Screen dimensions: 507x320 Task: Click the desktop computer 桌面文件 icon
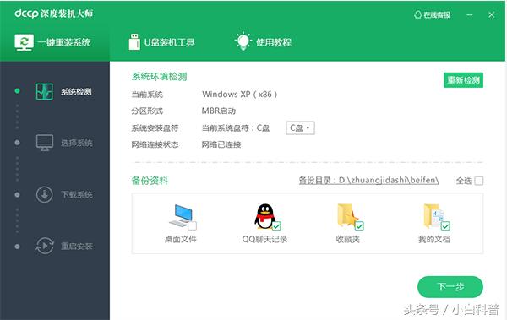coord(181,215)
